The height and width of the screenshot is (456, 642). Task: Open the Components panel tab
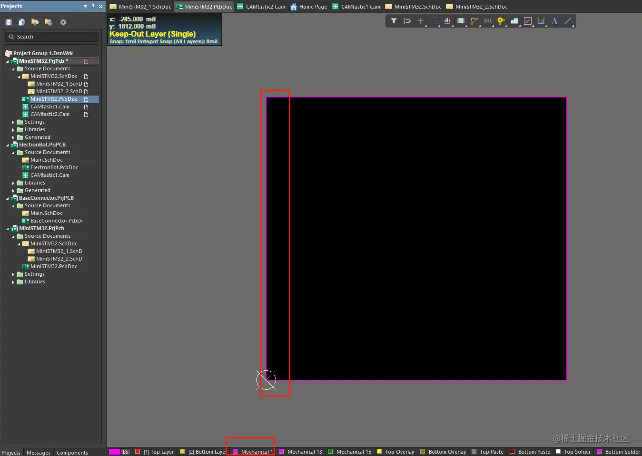72,453
